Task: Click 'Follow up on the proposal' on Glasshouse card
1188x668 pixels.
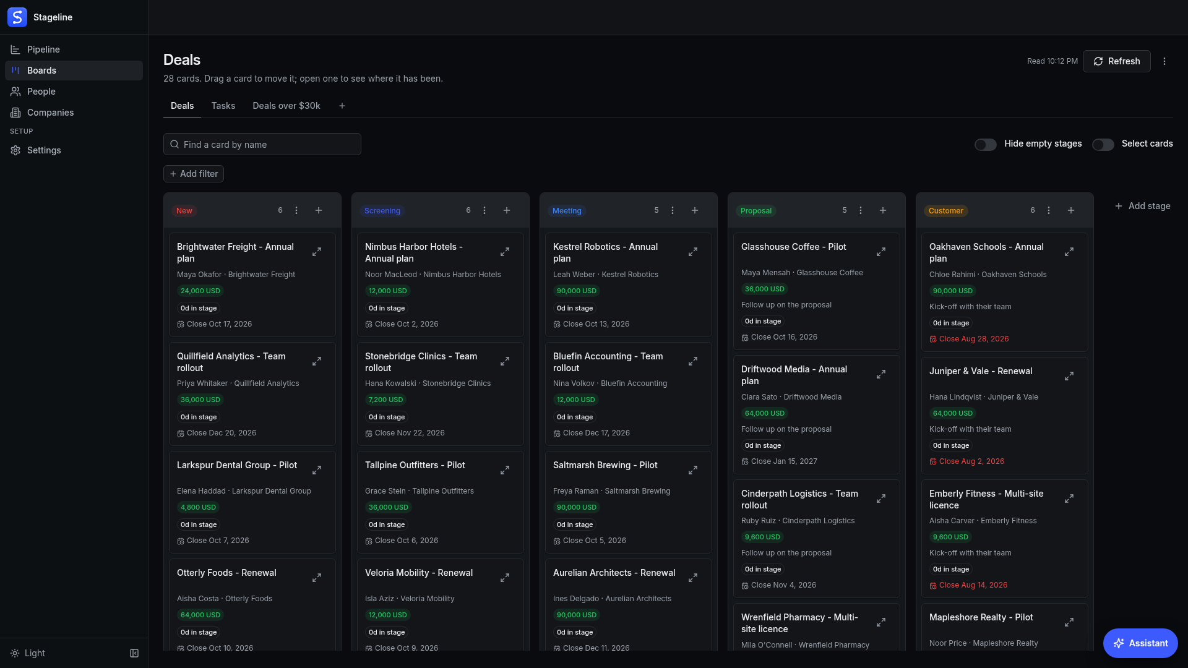Action: (786, 305)
